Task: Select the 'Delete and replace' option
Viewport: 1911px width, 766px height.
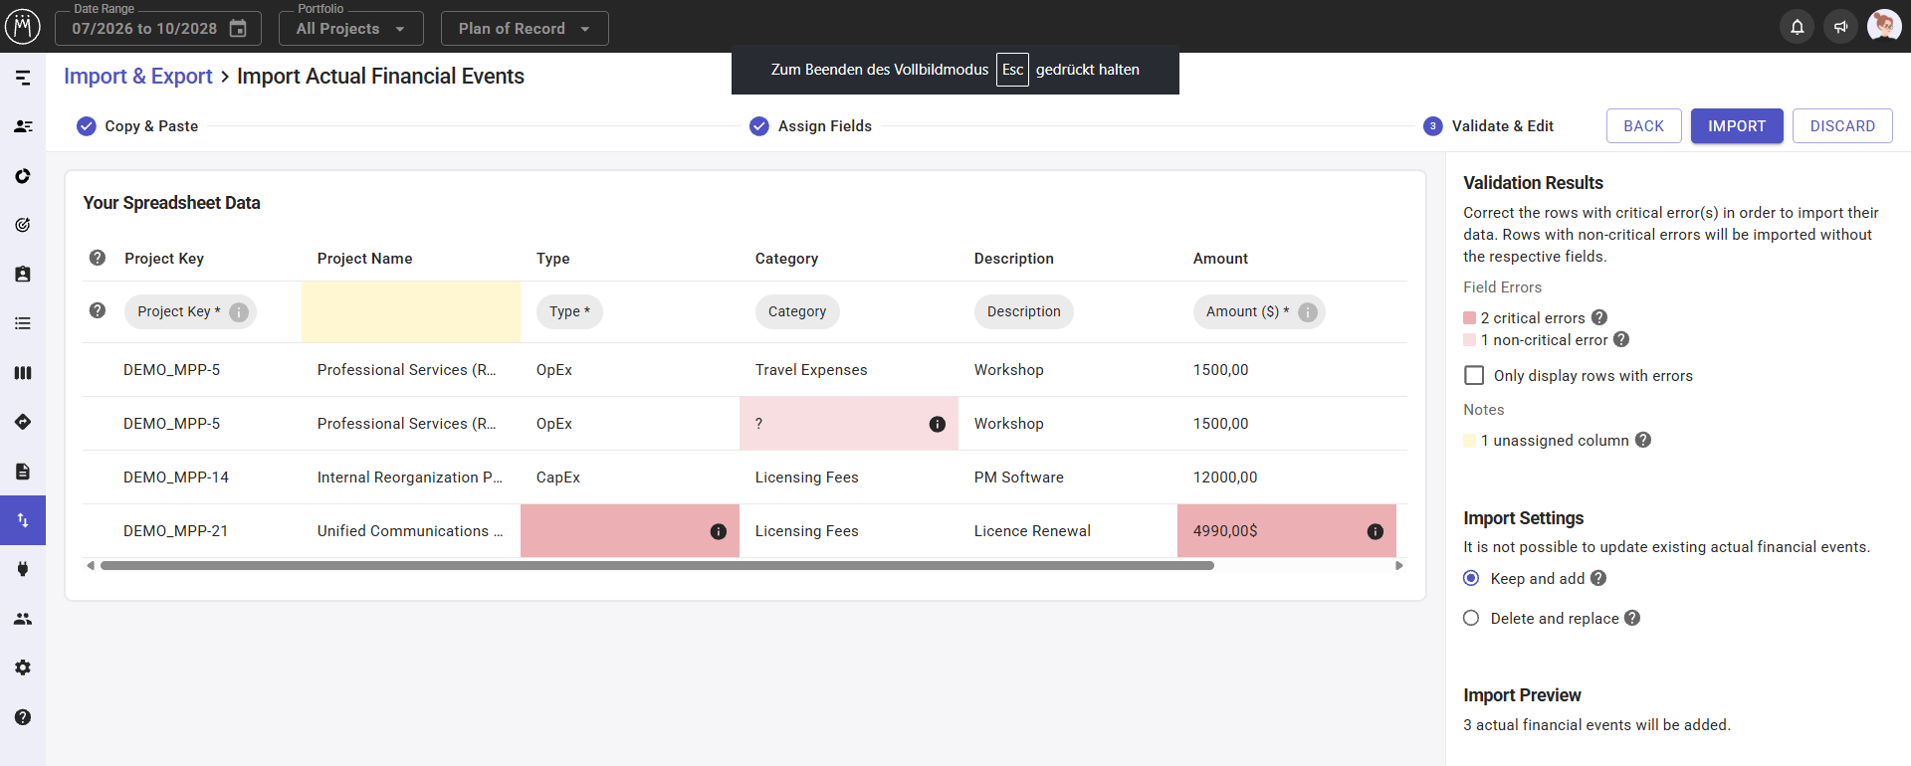Action: click(x=1471, y=618)
